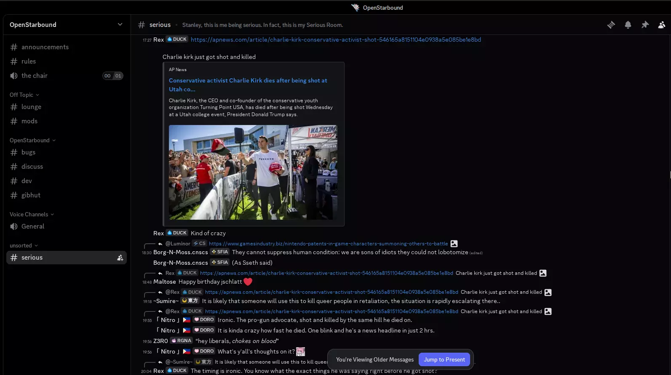Open the embedded Charlie Kirk article photo
Viewport: 671px width, 375px height.
click(253, 172)
